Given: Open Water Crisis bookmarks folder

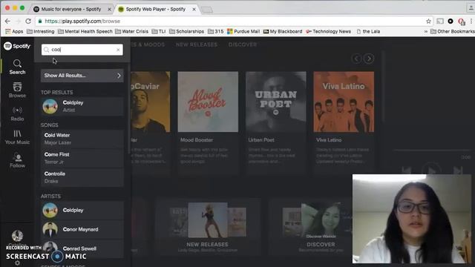Looking at the screenshot, I should pyautogui.click(x=132, y=31).
